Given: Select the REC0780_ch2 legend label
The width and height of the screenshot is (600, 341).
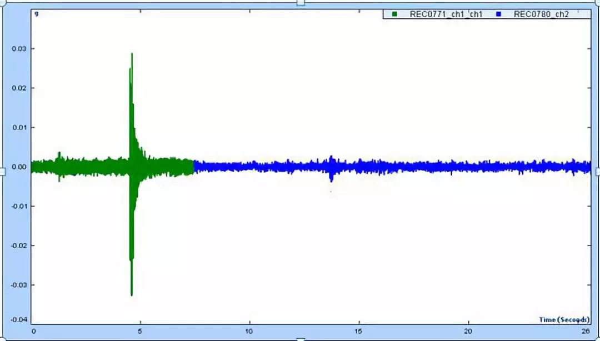Looking at the screenshot, I should click(541, 14).
